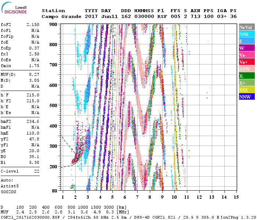The image size is (257, 220).
Task: Choose the X- dark green legend swatch
Action: pyautogui.click(x=246, y=76)
